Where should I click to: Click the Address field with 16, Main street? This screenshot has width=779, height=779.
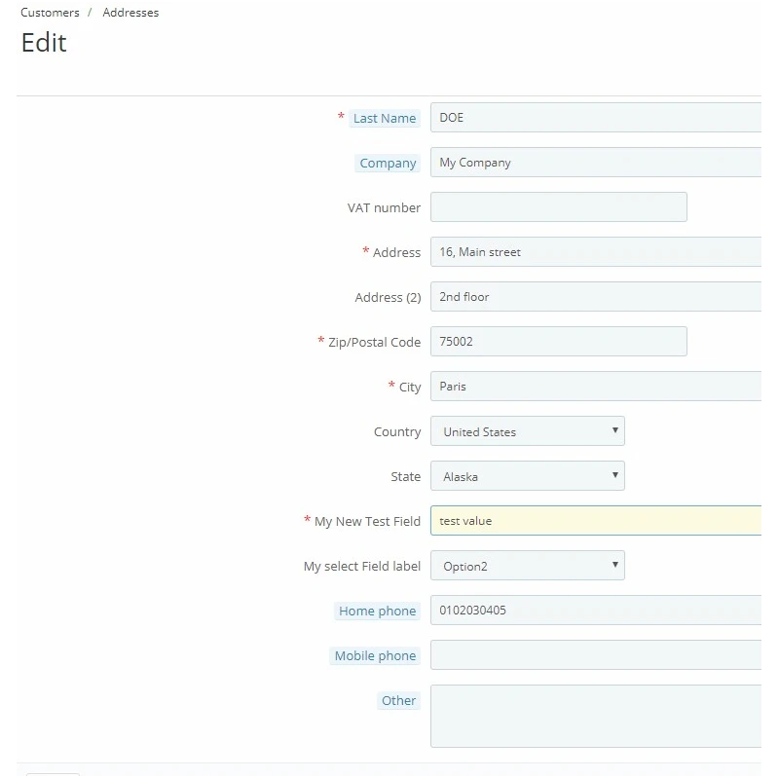point(596,251)
